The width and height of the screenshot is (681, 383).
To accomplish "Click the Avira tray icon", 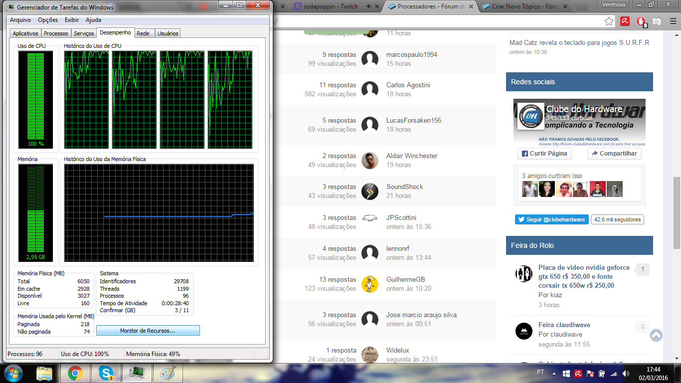I will pos(578,373).
